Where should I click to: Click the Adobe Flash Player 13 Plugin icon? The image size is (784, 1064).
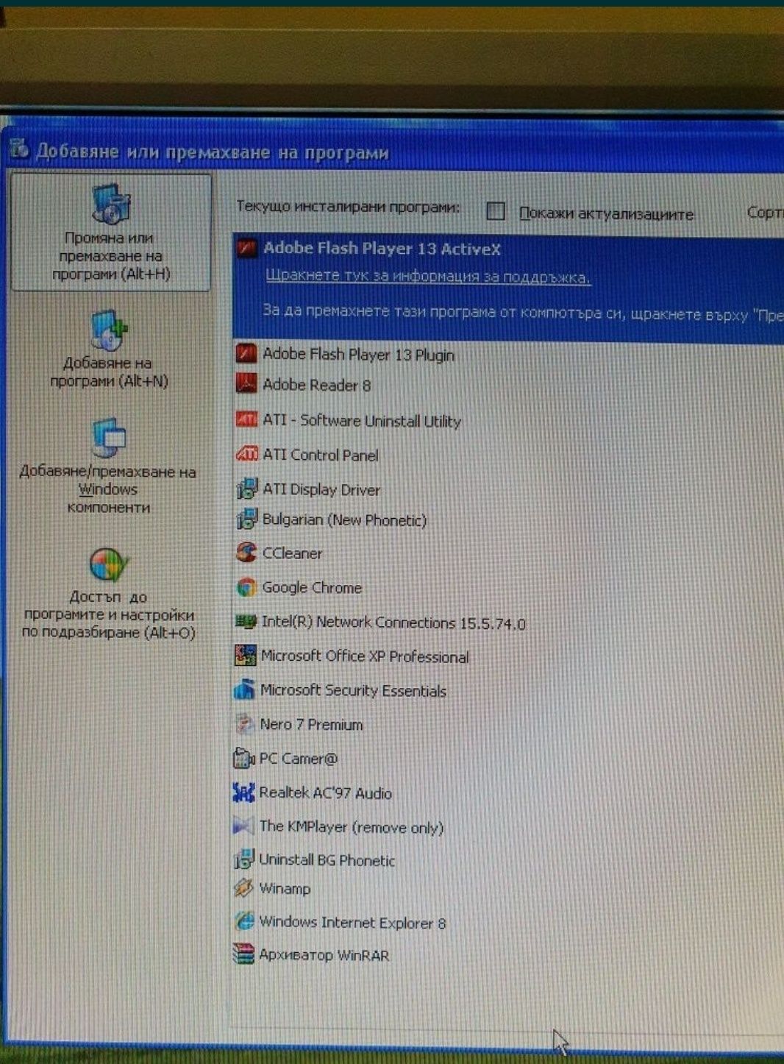[x=246, y=354]
